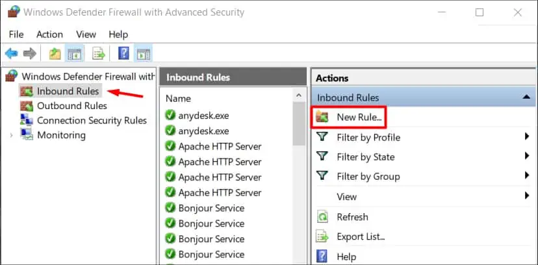Screen dimensions: 538x265
Task: Click the Filter by Profile funnel icon
Action: [322, 137]
